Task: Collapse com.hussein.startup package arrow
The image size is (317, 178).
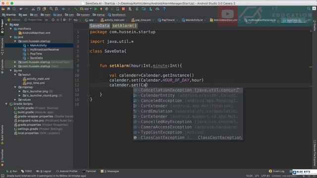Action: [x=15, y=41]
